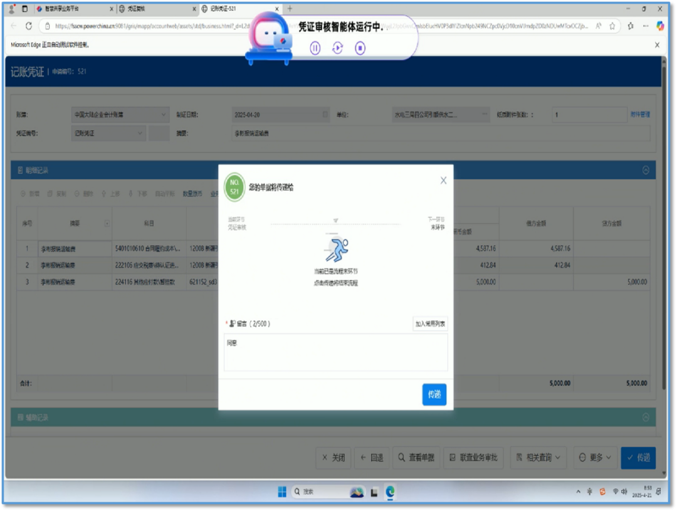Click the browser back arrow
Image resolution: width=677 pixels, height=511 pixels.
(x=13, y=26)
